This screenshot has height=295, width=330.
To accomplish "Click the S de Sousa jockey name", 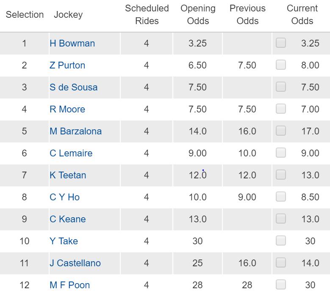I will coord(73,87).
